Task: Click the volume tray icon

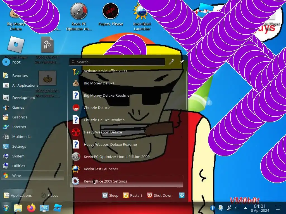Action: click(x=236, y=208)
